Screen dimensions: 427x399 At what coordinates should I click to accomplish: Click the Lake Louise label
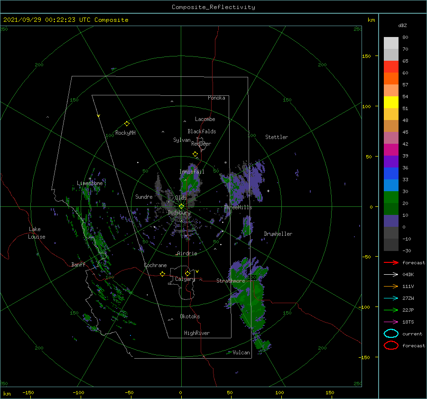(x=37, y=233)
